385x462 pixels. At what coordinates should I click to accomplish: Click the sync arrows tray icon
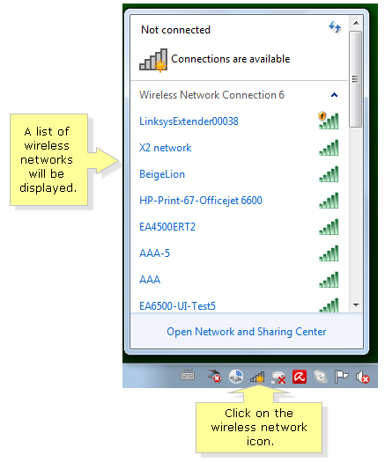pyautogui.click(x=321, y=377)
